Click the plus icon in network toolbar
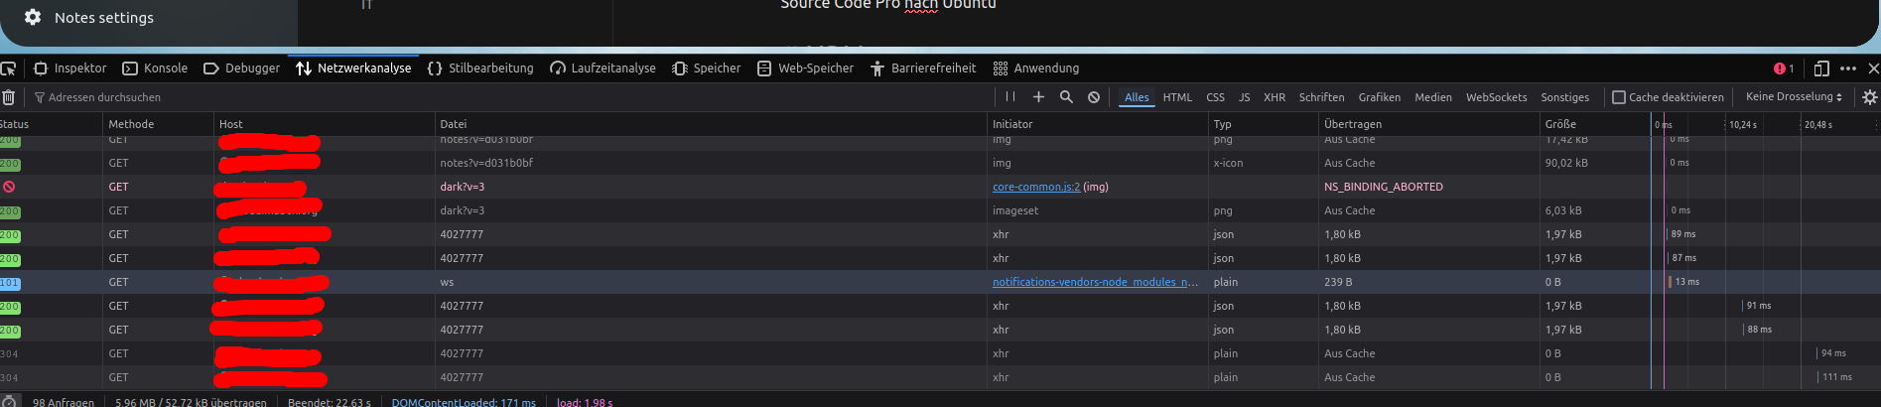The image size is (1881, 407). 1038,97
